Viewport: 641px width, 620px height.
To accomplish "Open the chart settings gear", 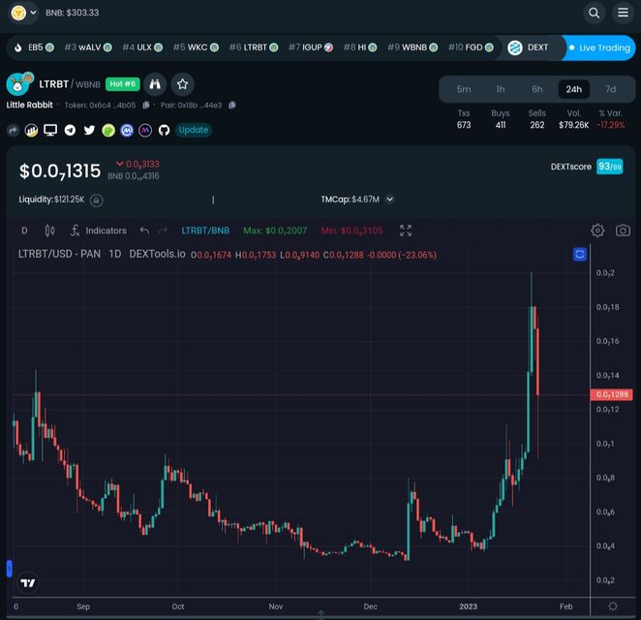I will coord(597,231).
